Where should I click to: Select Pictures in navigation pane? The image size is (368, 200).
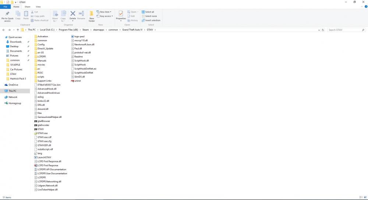[x=14, y=56]
